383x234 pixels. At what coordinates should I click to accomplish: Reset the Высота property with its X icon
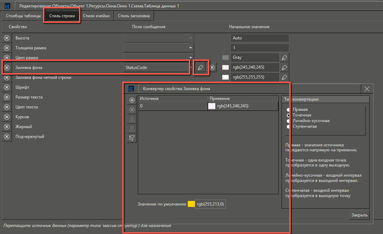pos(7,38)
